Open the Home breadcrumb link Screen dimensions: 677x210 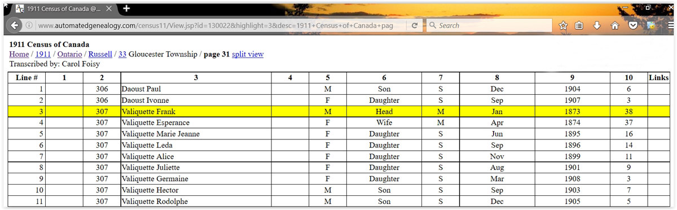(x=19, y=54)
